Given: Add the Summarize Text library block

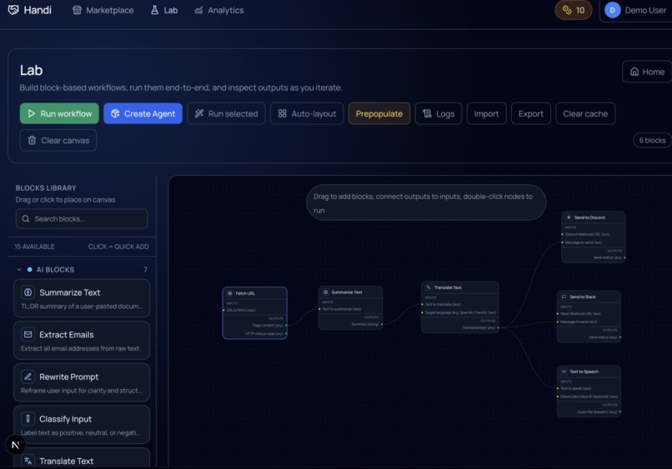Looking at the screenshot, I should tap(82, 298).
